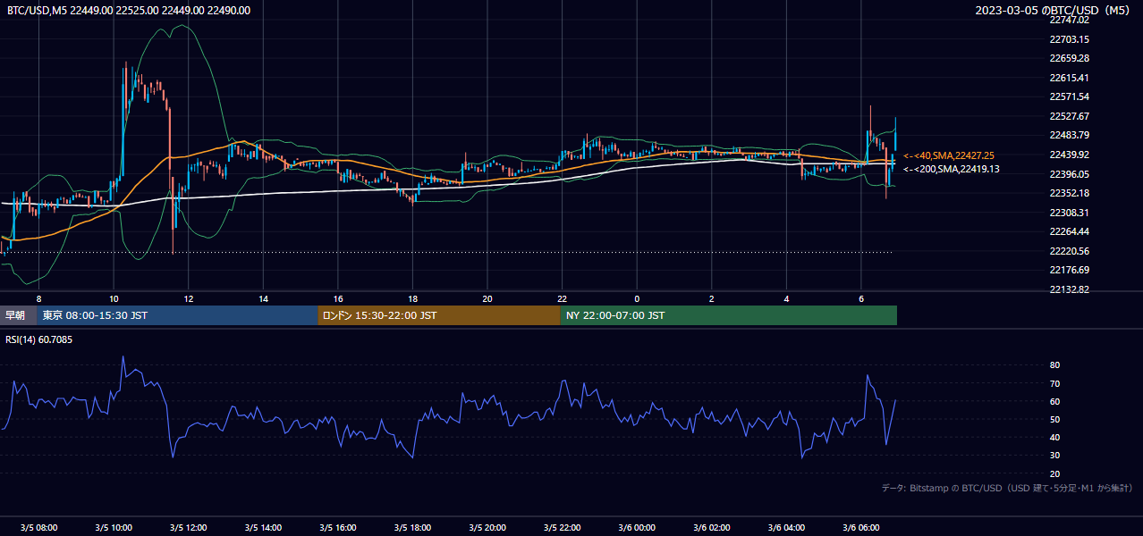Click the 東京 08:00-15:30 JST session bar
This screenshot has width=1143, height=536.
tap(177, 315)
